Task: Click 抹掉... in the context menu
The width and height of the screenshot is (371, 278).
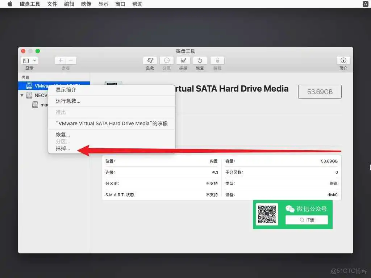Action: coord(62,148)
